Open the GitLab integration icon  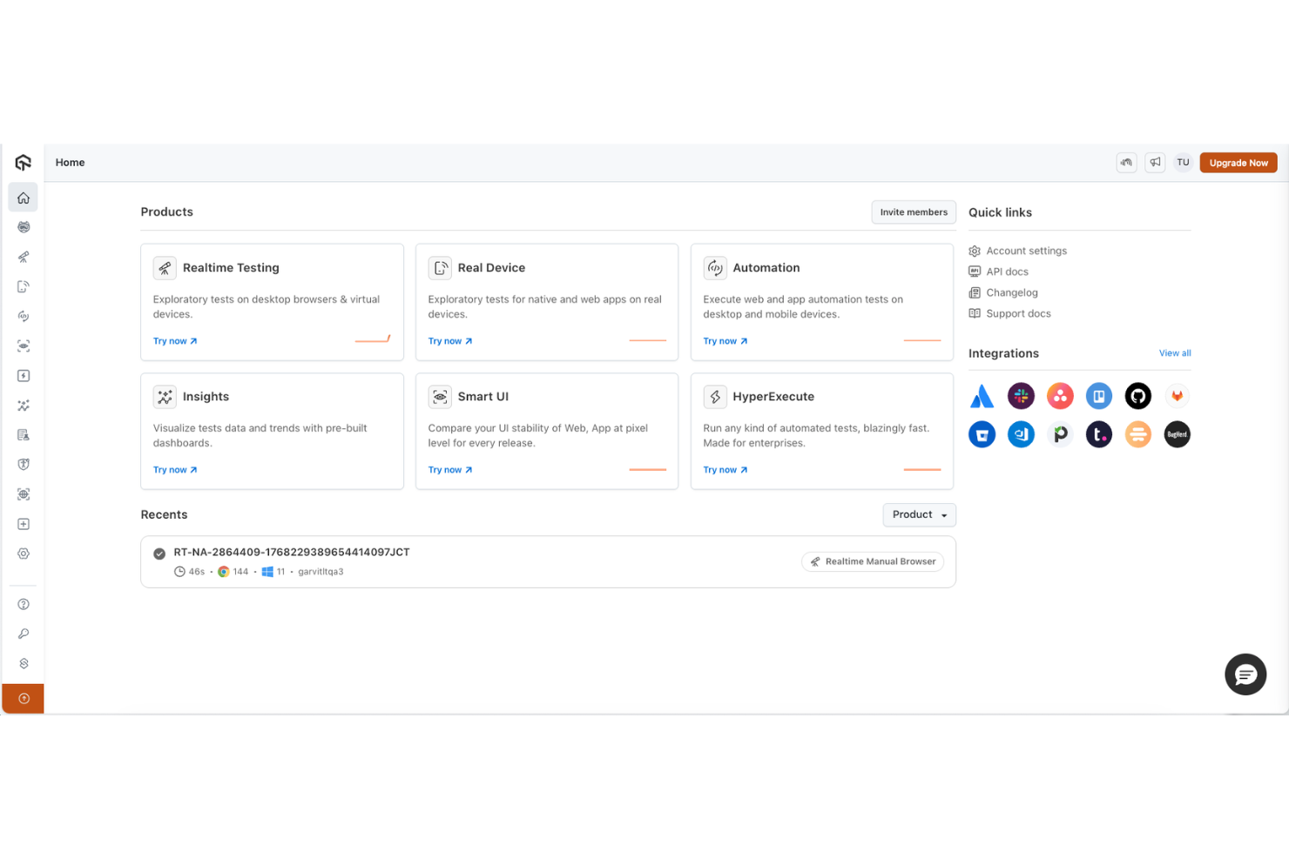(1177, 396)
